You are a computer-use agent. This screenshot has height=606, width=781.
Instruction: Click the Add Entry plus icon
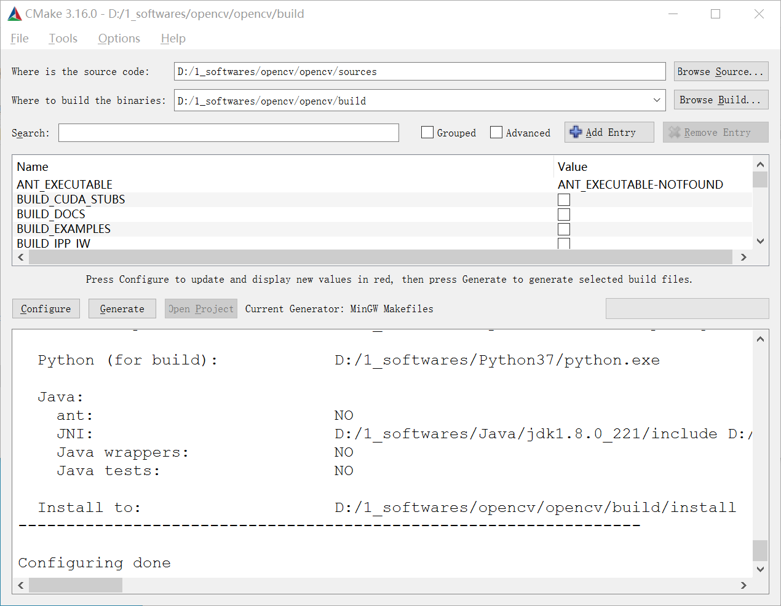tap(576, 132)
